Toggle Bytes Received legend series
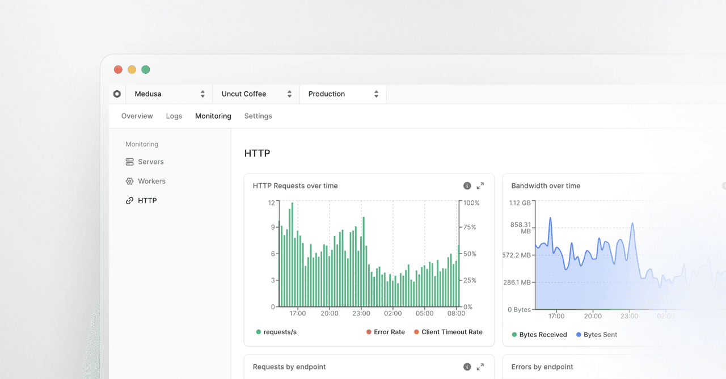Image resolution: width=726 pixels, height=379 pixels. [539, 335]
